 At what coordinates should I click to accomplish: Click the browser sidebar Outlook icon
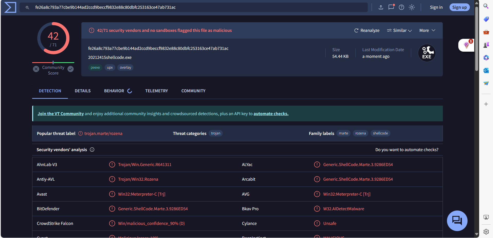(x=486, y=70)
